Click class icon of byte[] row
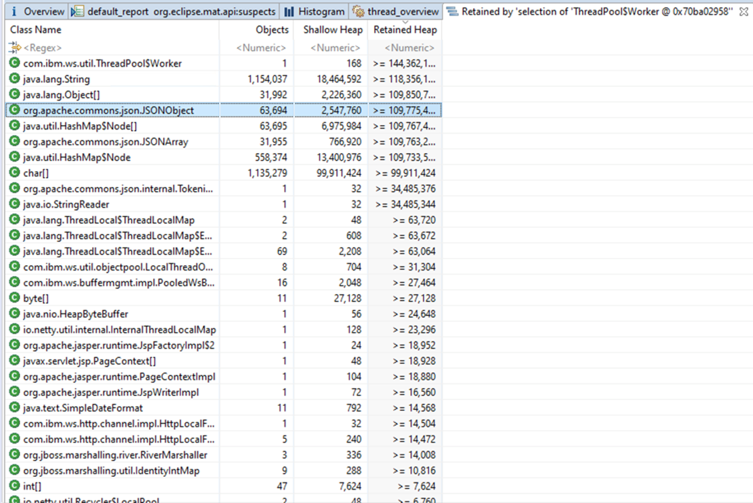Screen dimensions: 753x503 (x=15, y=298)
